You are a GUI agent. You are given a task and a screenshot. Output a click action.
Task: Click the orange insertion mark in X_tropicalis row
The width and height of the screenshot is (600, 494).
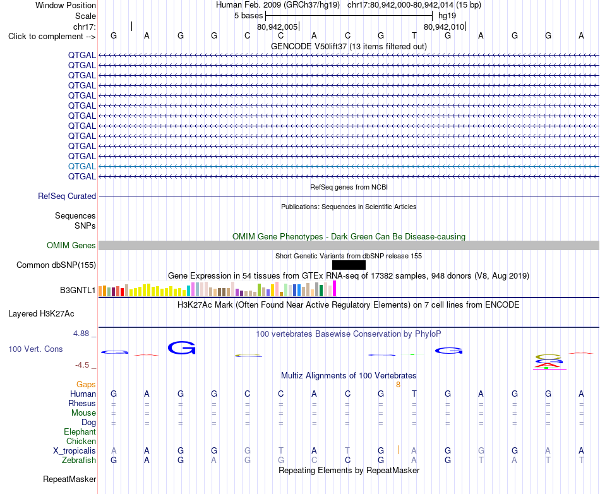point(399,450)
